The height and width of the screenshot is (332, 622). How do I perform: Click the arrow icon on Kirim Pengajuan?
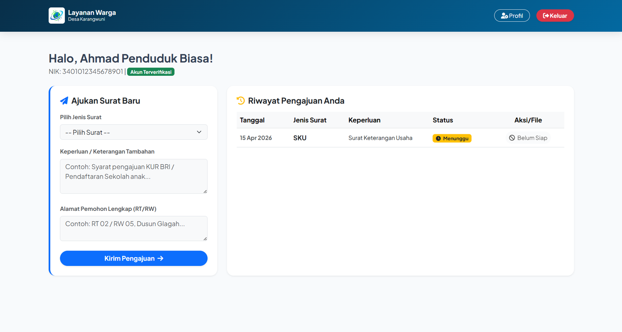point(160,259)
